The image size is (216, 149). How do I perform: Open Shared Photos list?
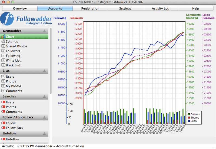pos(24,46)
